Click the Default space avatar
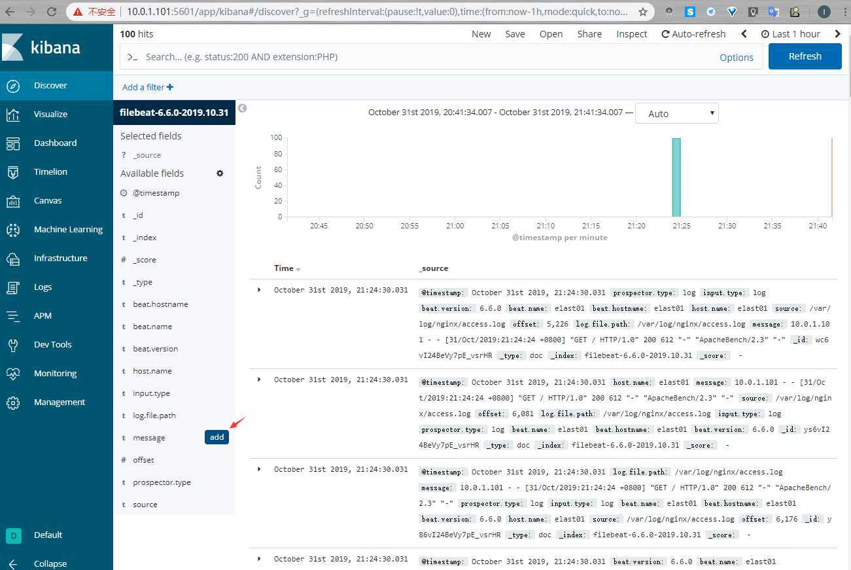Screen dimensions: 851x570 click(13, 535)
